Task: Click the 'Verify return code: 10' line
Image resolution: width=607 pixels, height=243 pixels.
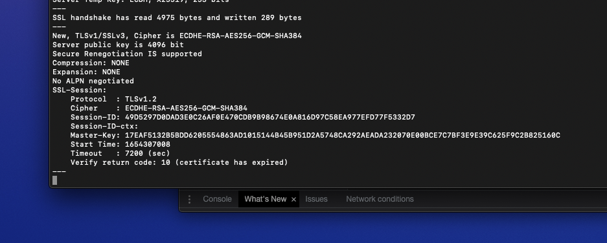Action: [179, 163]
